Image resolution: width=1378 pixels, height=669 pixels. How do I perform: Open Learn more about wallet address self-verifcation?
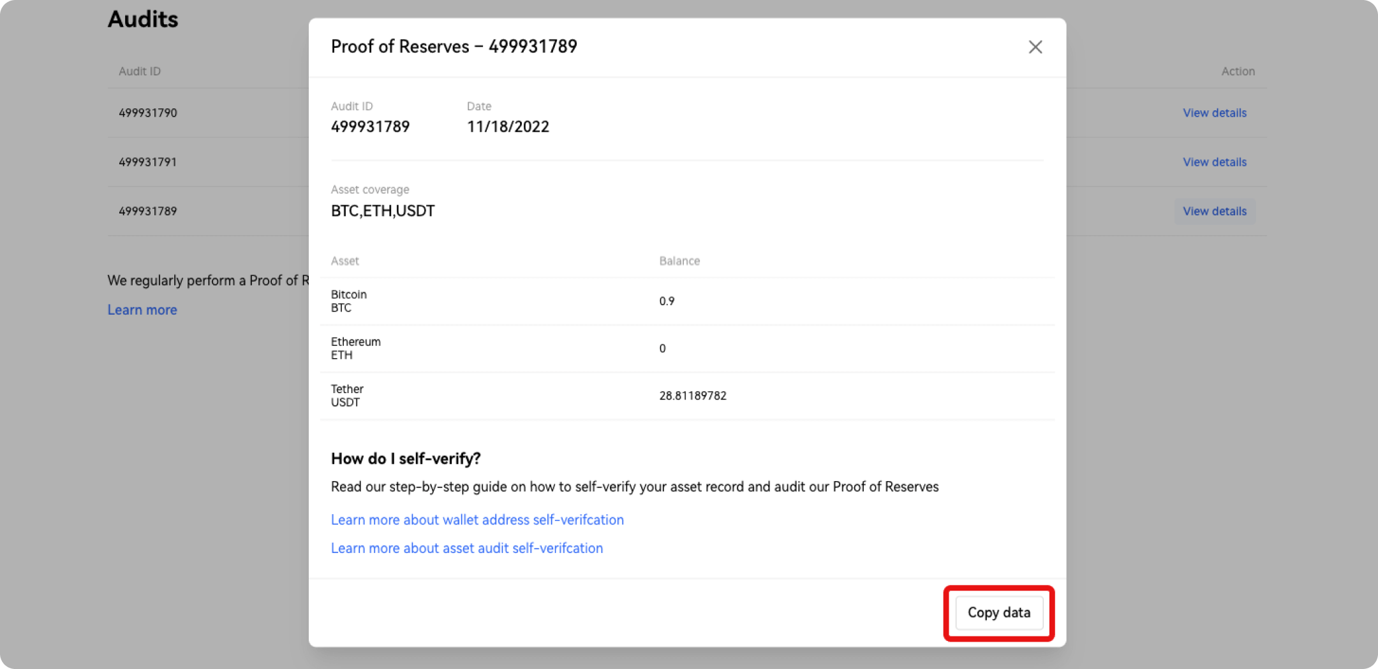point(477,519)
